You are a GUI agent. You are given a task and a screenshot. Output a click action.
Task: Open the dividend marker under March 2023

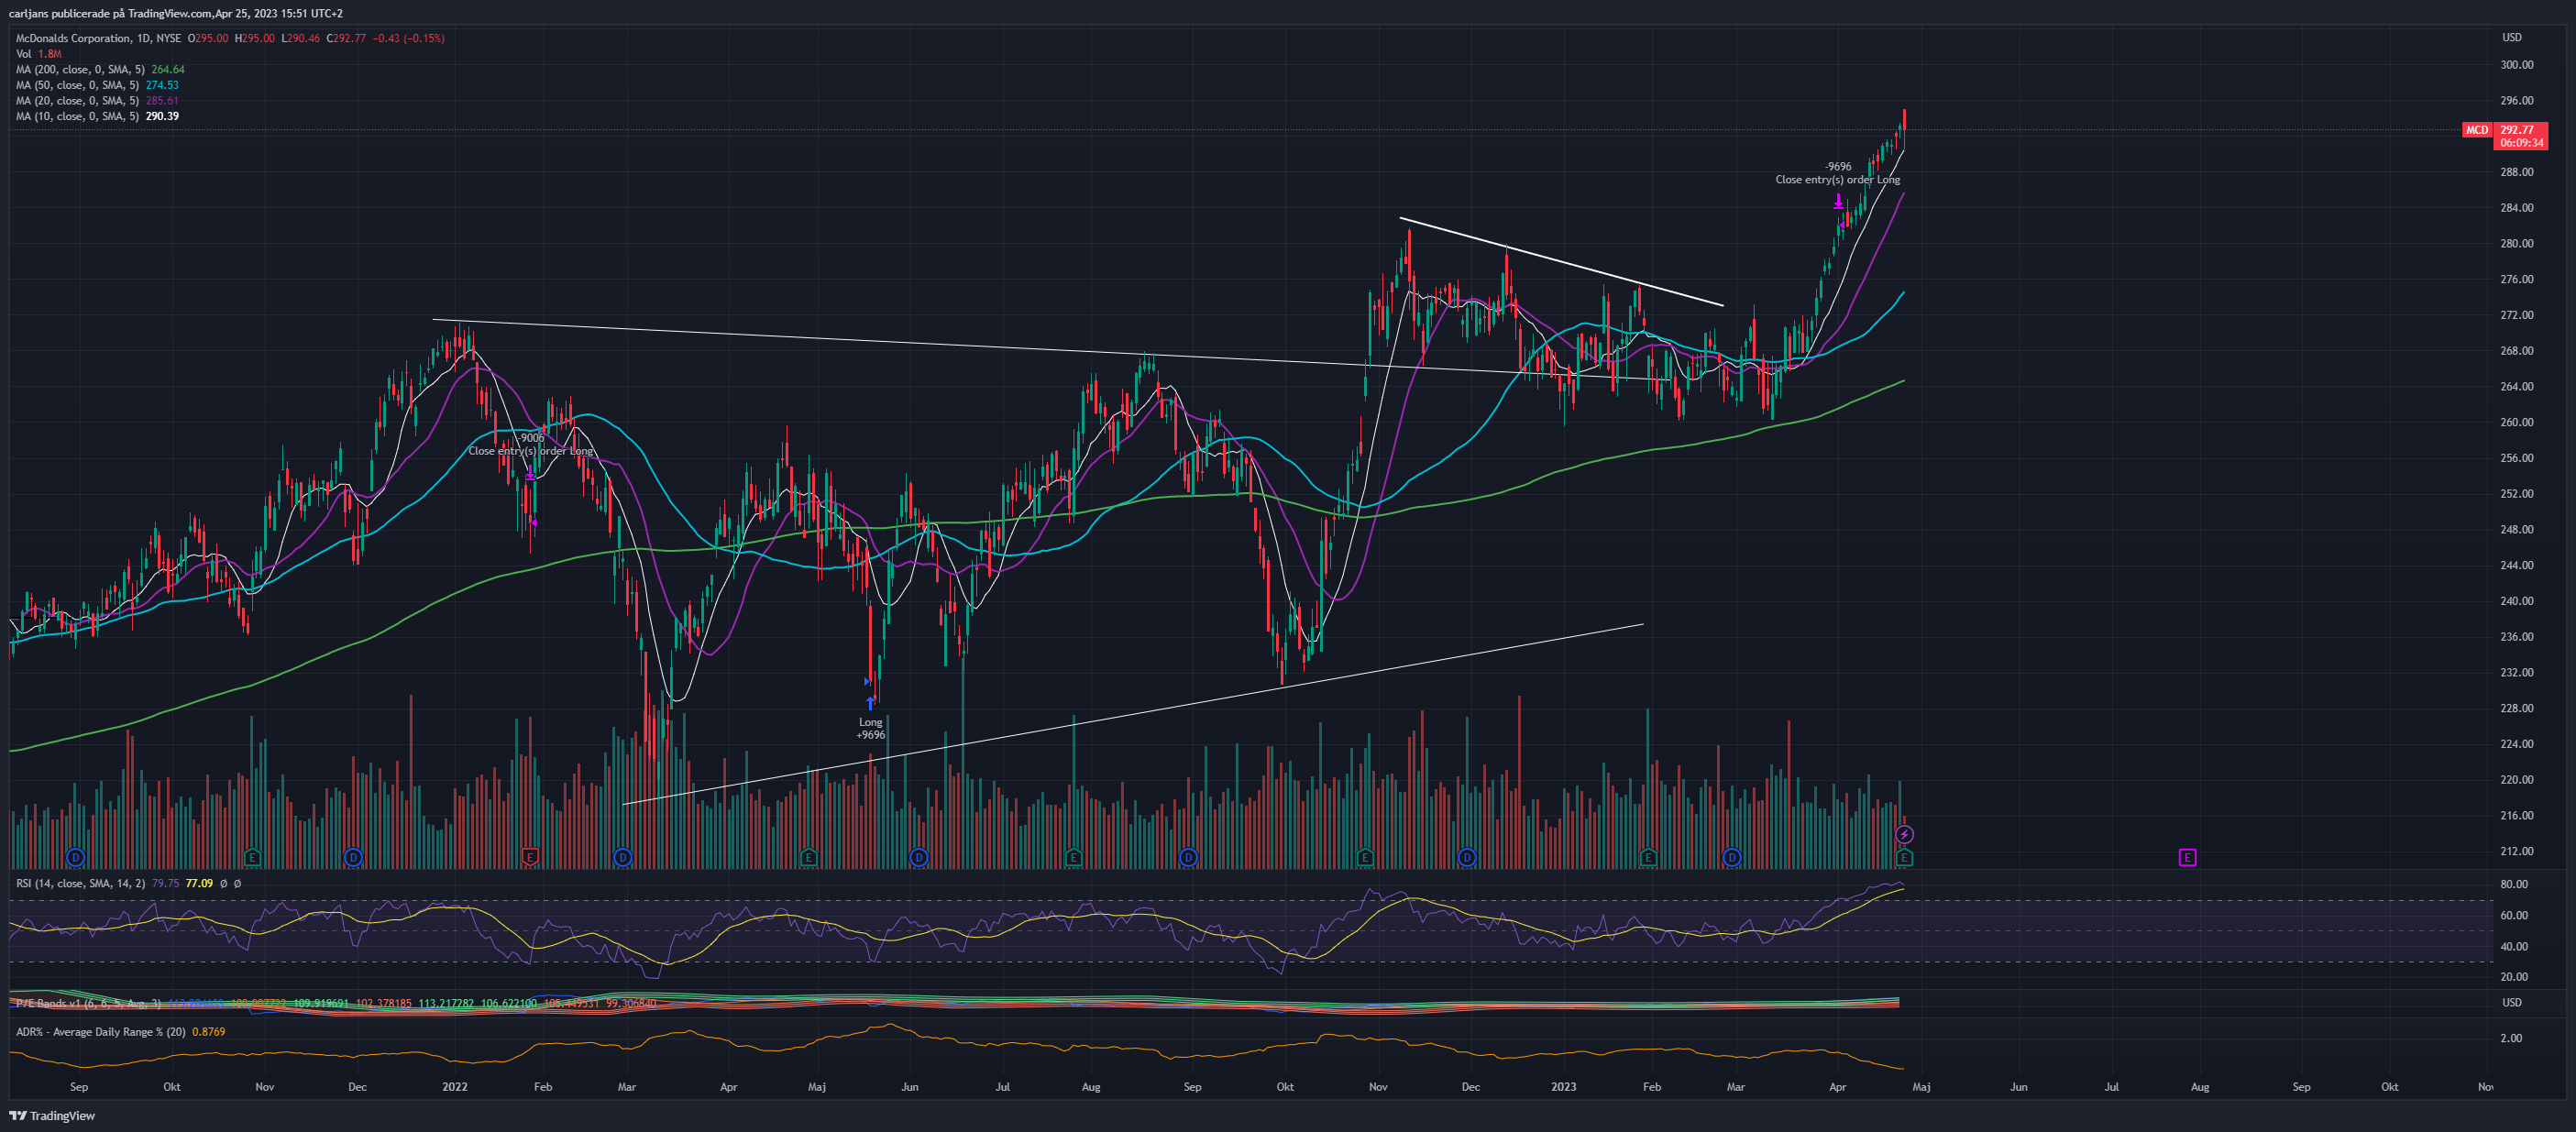(x=1732, y=857)
